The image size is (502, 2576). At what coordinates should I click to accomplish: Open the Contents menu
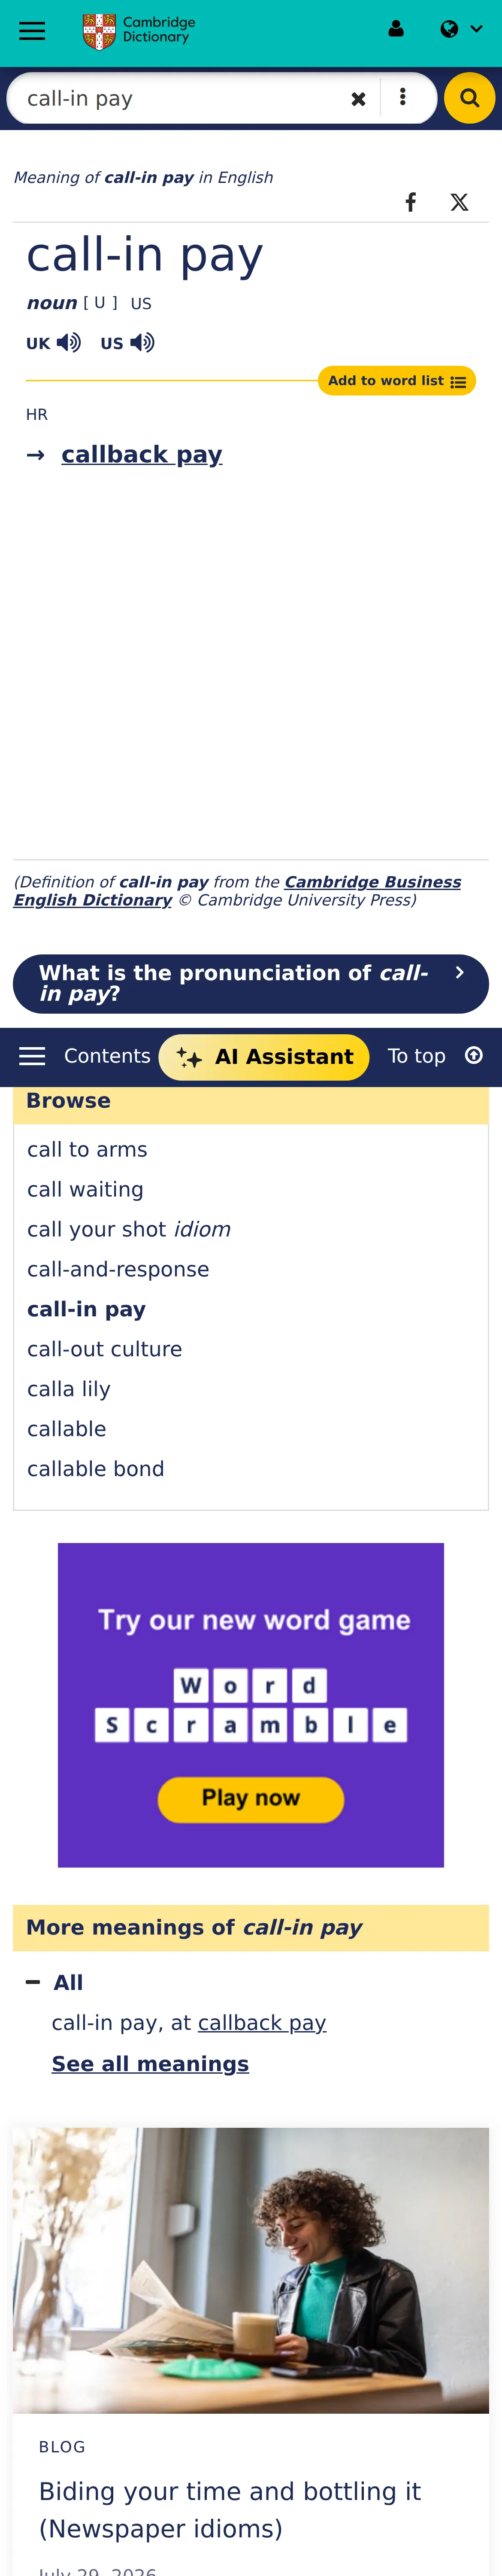(85, 1057)
